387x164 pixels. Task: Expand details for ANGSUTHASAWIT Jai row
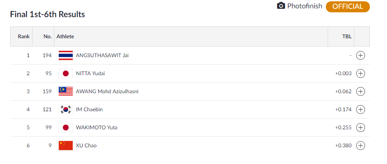coord(360,55)
